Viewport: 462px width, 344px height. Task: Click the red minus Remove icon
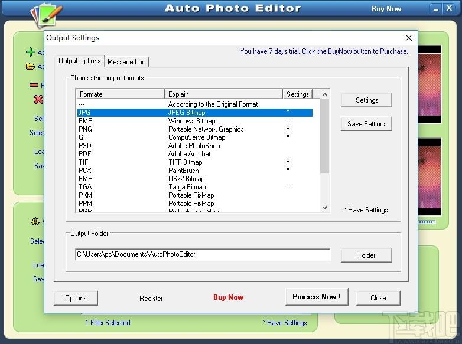[x=34, y=85]
